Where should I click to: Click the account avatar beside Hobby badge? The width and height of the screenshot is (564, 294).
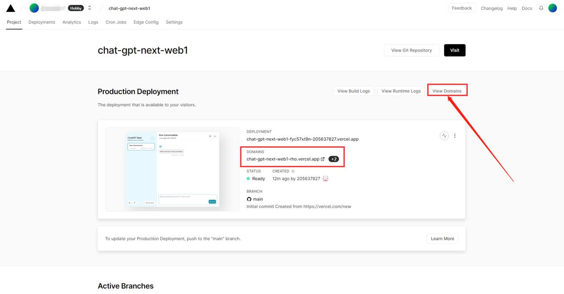[x=34, y=8]
